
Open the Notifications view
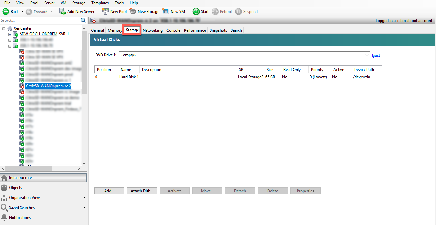[x=43, y=218]
